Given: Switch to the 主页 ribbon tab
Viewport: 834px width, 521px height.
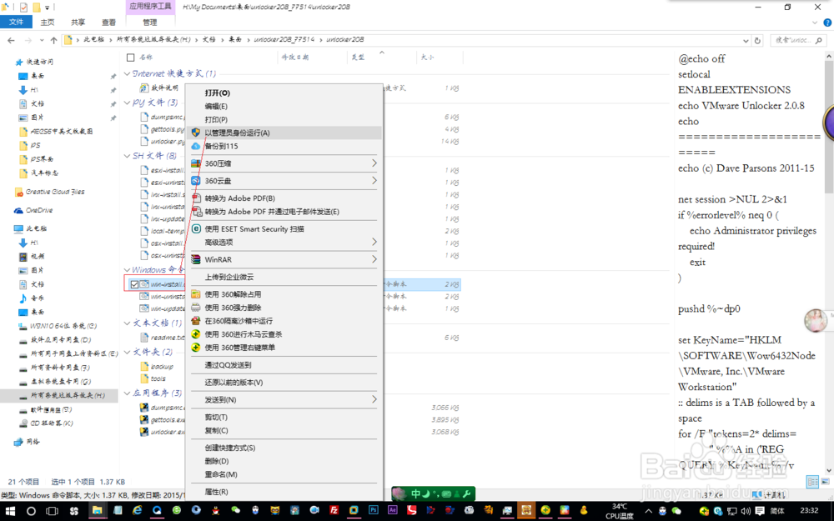Looking at the screenshot, I should (48, 22).
